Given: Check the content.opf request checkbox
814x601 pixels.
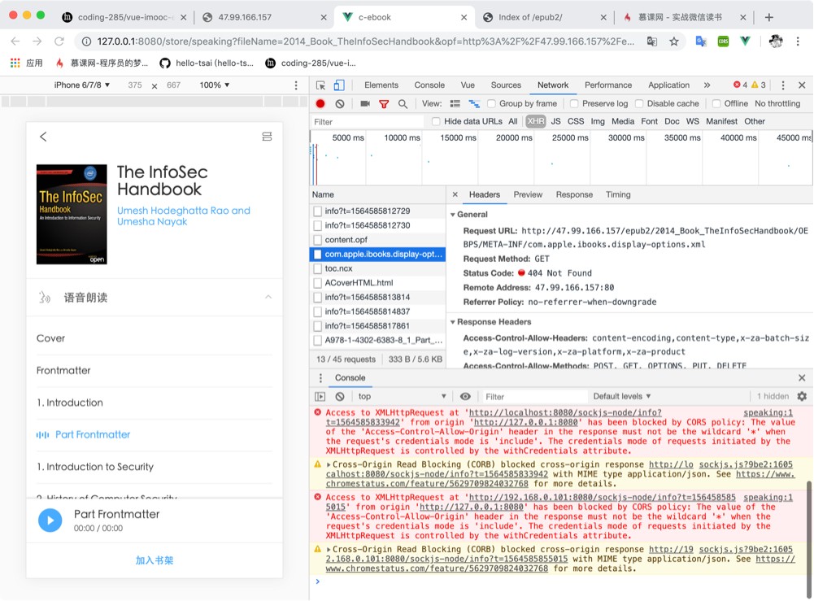Looking at the screenshot, I should (317, 240).
